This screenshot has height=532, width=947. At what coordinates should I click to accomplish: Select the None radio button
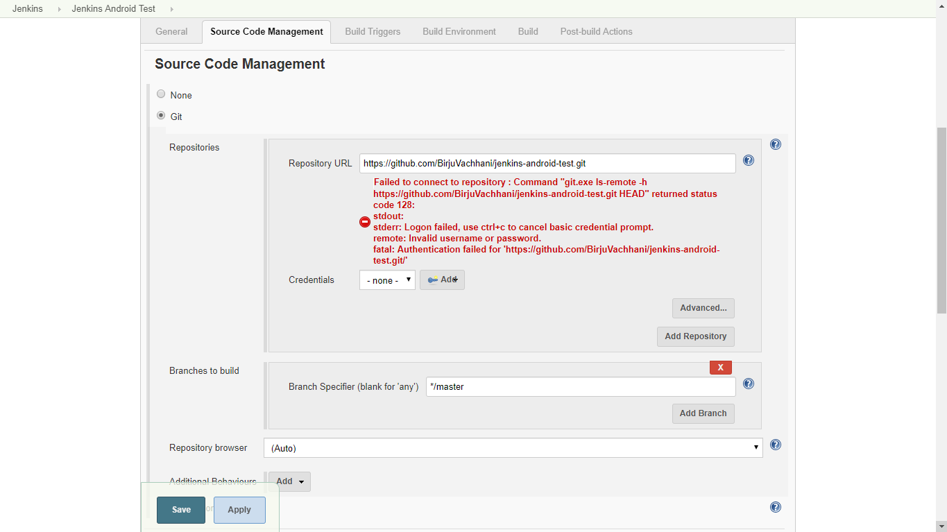point(161,94)
